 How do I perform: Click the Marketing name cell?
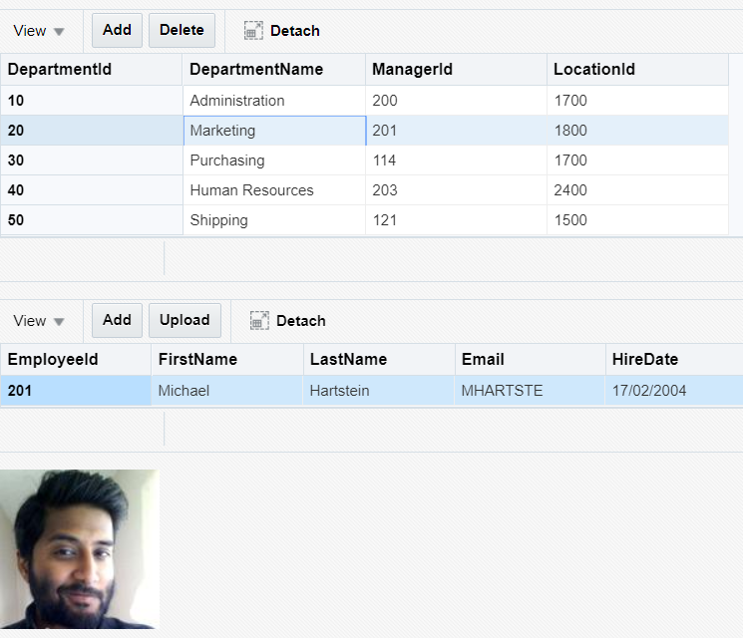click(x=275, y=131)
